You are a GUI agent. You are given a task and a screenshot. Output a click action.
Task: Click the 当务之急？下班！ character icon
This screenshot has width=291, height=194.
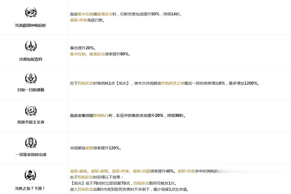tap(31, 176)
